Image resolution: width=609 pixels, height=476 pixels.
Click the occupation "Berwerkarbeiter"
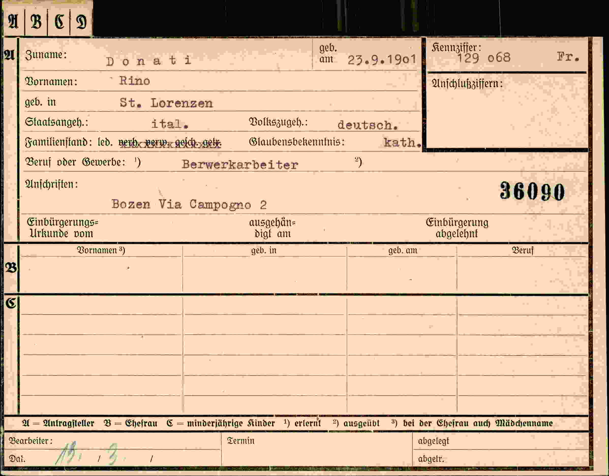click(240, 164)
